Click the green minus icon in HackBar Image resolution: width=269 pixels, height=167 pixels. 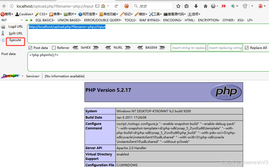pyautogui.click(x=27, y=20)
